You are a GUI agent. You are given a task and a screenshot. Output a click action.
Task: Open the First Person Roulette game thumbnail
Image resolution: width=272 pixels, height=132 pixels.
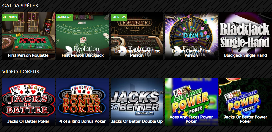click(29, 36)
